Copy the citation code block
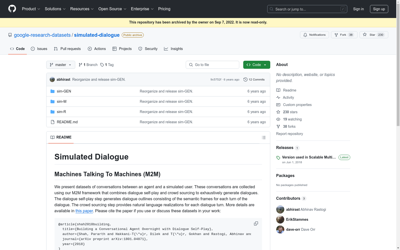This screenshot has height=250, width=400. point(256,223)
